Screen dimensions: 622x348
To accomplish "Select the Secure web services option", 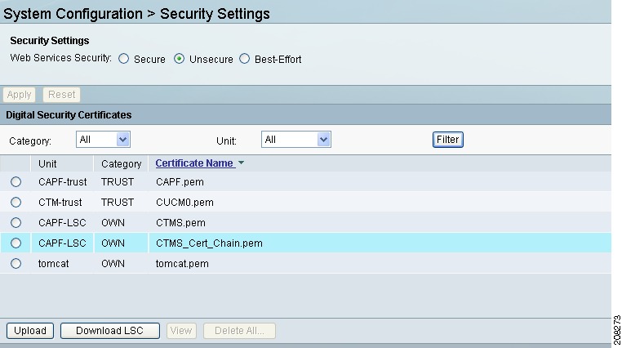I will tap(124, 59).
